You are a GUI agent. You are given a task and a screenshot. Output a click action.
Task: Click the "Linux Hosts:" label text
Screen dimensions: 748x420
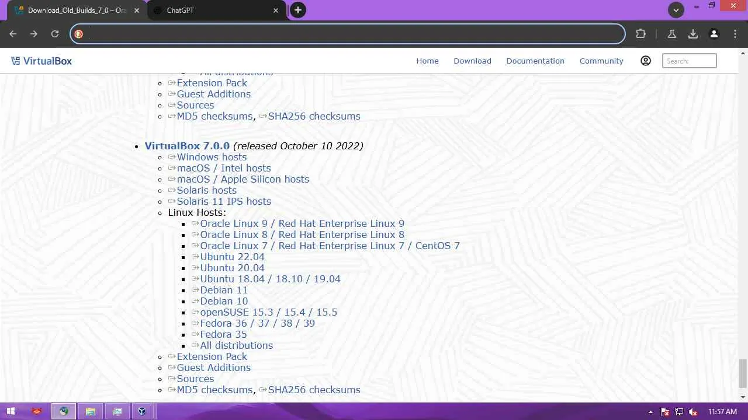pos(197,212)
